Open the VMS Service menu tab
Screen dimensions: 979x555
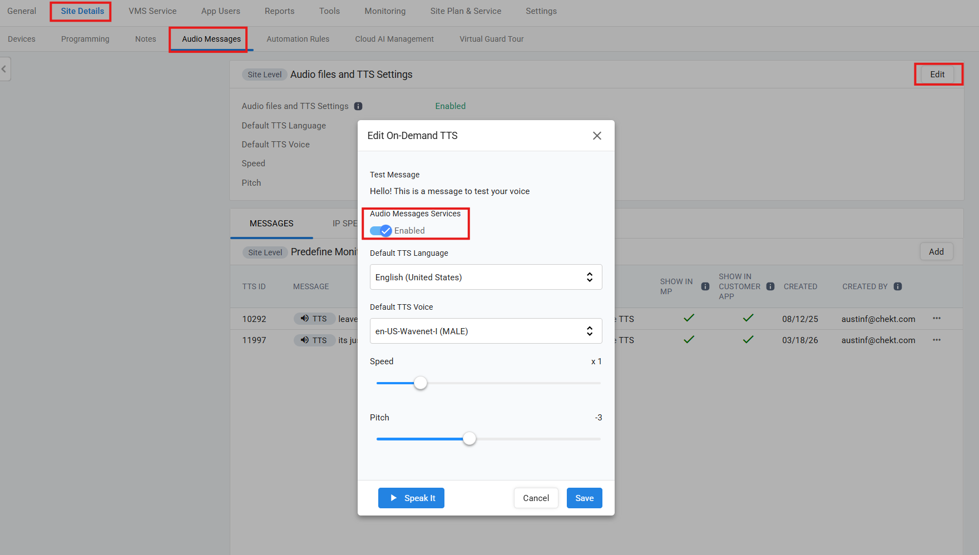coord(152,11)
